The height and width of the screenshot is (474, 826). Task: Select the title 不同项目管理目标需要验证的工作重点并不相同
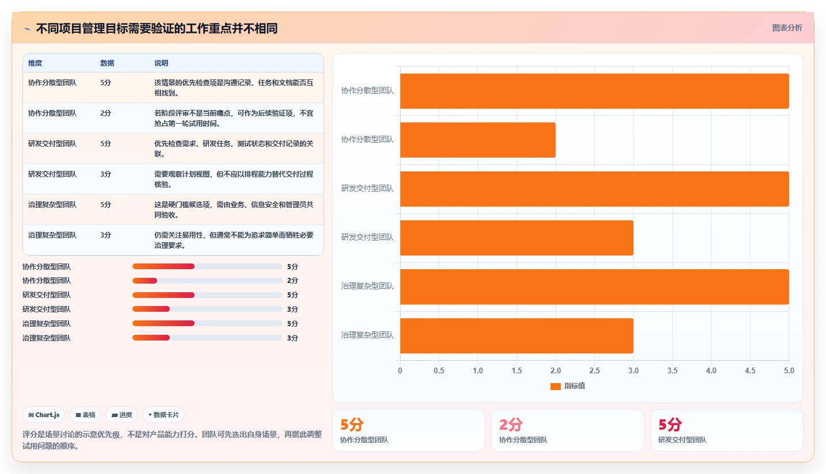[x=157, y=28]
